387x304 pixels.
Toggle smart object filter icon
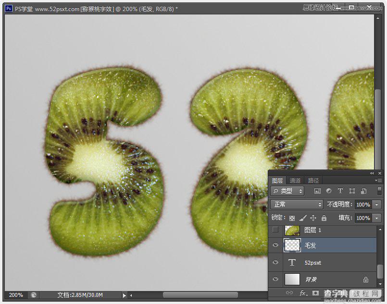(x=363, y=191)
